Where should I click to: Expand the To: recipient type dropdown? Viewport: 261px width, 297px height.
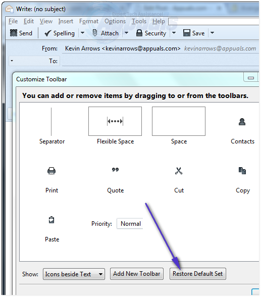tap(12, 61)
